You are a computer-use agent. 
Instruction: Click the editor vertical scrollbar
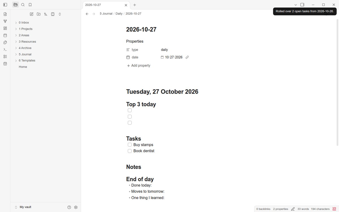point(337,83)
